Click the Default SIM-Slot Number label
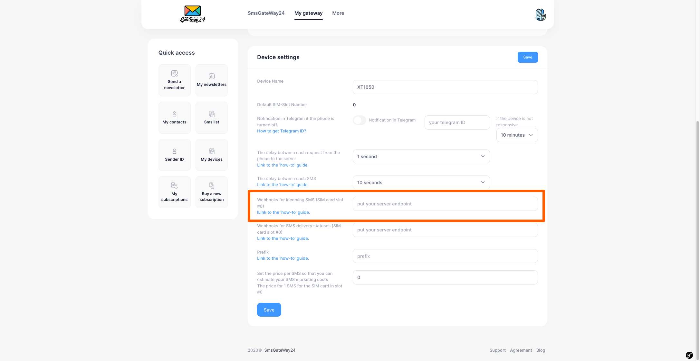Viewport: 700px width, 361px height. [282, 105]
